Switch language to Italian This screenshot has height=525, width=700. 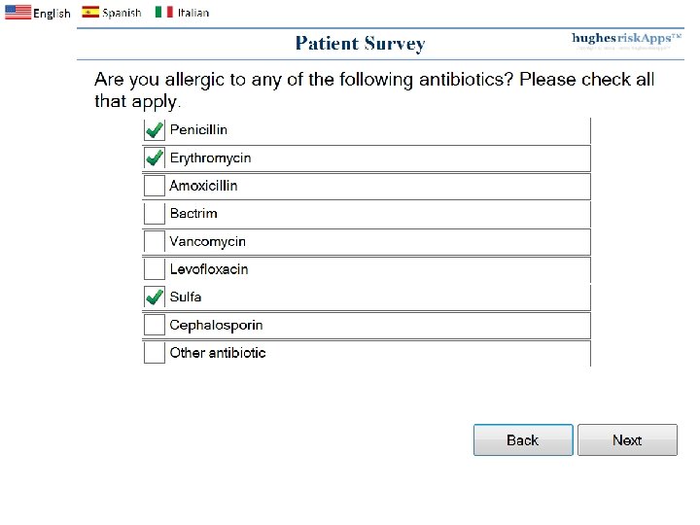point(192,14)
